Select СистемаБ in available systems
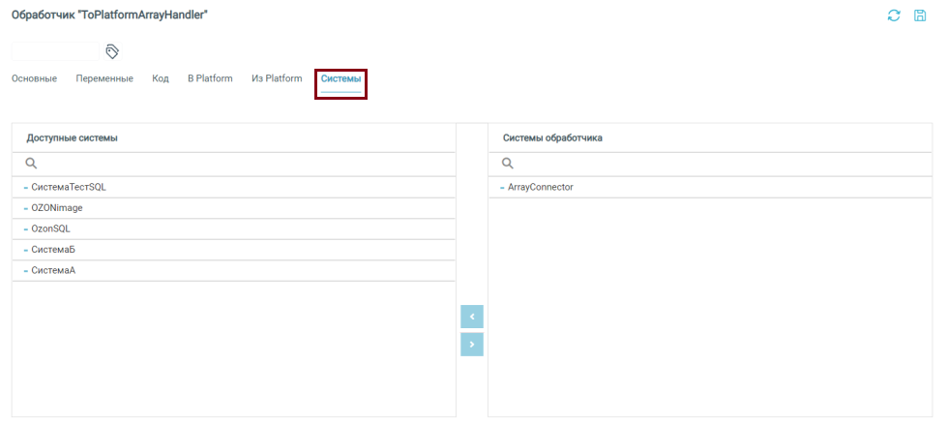946x425 pixels. (53, 250)
